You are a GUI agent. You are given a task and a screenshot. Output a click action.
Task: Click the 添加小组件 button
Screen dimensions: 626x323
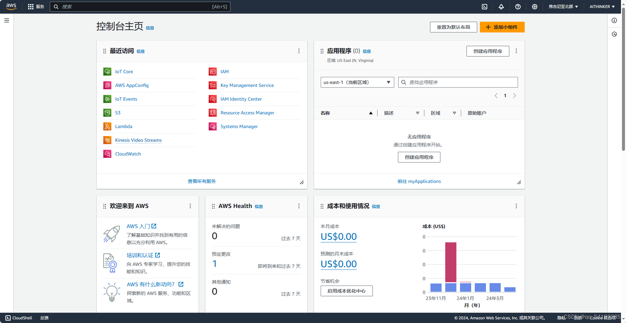502,27
